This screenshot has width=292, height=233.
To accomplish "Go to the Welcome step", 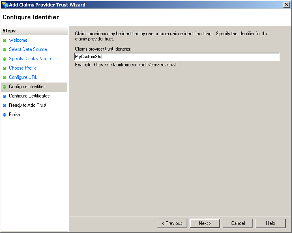I will pyautogui.click(x=18, y=40).
